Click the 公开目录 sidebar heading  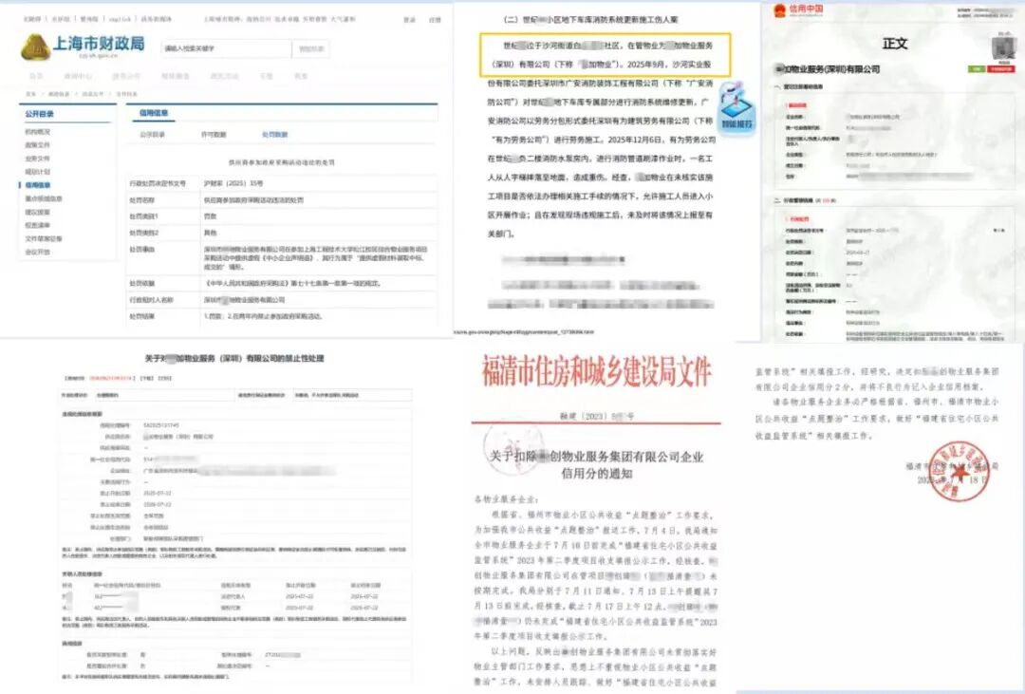(x=39, y=114)
